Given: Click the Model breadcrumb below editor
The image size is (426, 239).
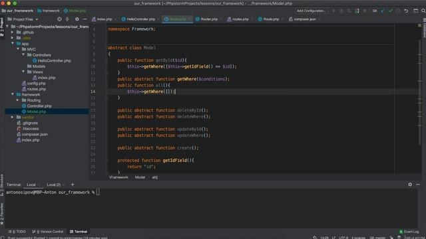Looking at the screenshot, I should [x=140, y=177].
